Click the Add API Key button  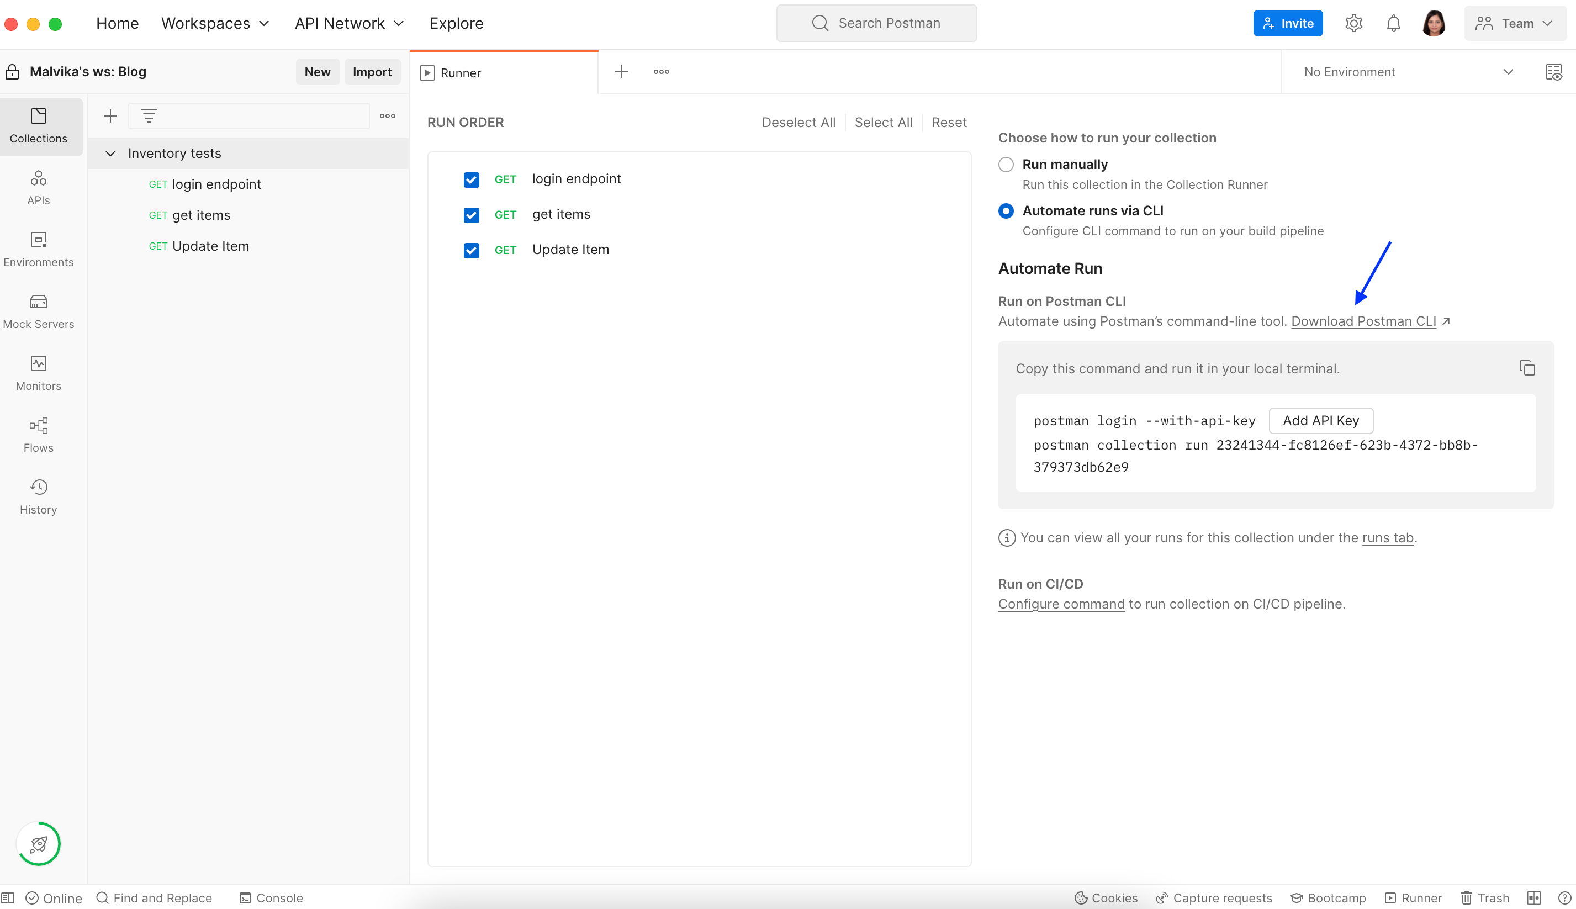point(1320,420)
